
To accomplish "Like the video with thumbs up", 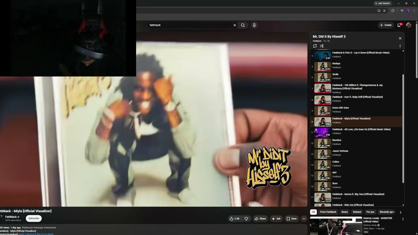I will 234,219.
